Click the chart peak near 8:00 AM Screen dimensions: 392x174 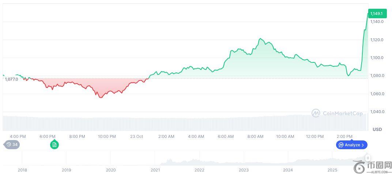tap(260, 38)
